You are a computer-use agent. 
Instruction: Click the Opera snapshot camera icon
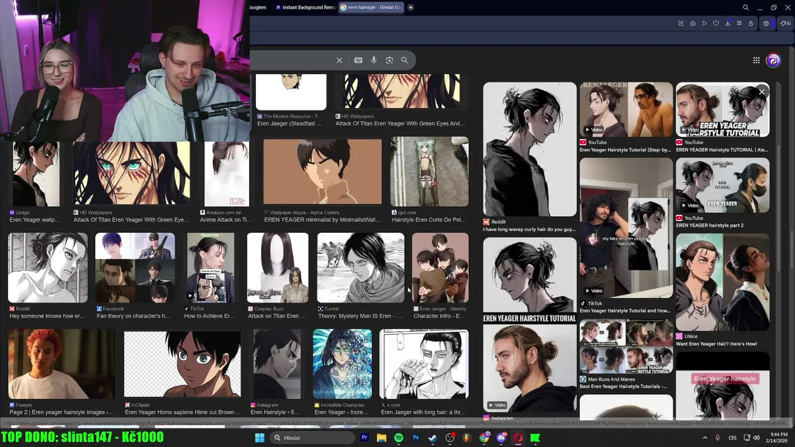693,24
